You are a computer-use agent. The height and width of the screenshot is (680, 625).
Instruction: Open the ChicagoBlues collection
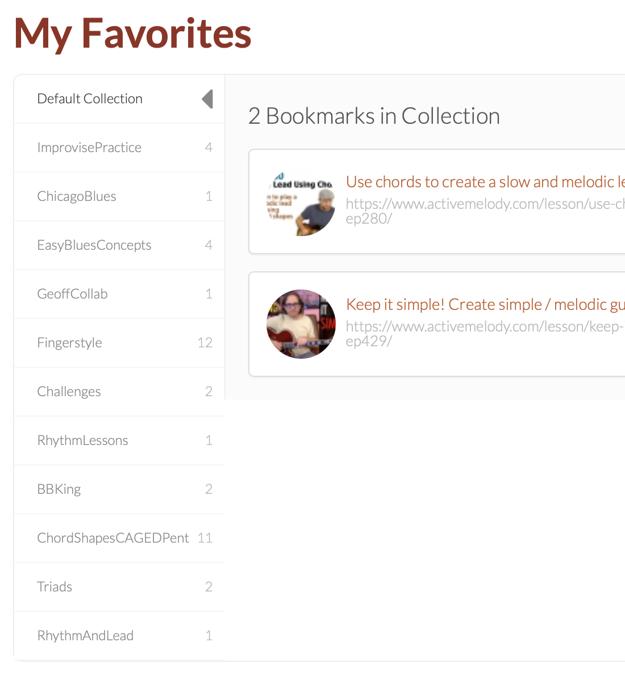(x=119, y=196)
